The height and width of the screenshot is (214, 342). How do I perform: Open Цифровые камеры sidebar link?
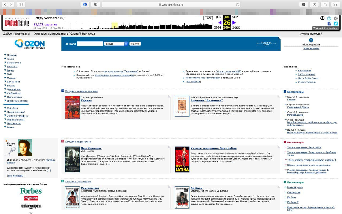pyautogui.click(x=17, y=101)
